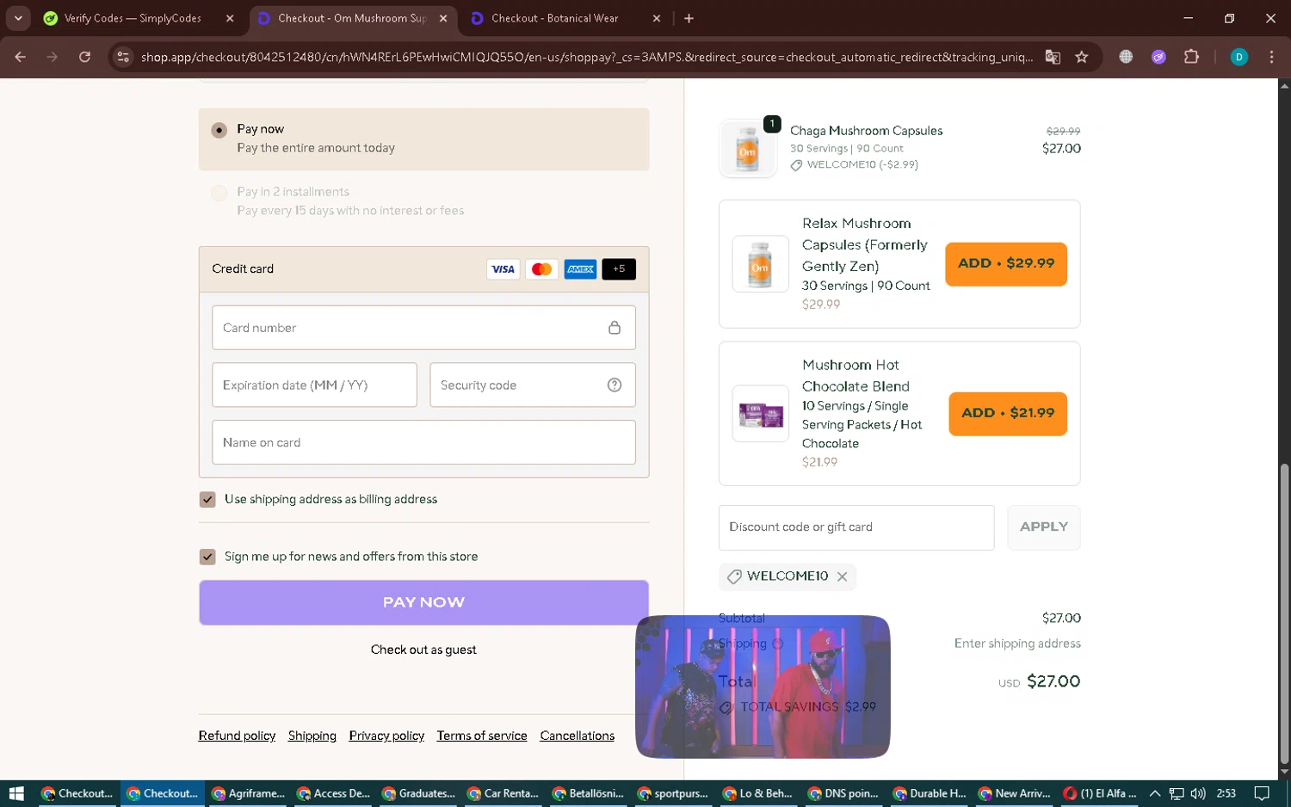
Task: Open the Chrome profile avatar D
Action: [1239, 57]
